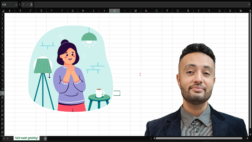Click the Select All corner triangle
The image size is (252, 142).
tap(2, 11)
